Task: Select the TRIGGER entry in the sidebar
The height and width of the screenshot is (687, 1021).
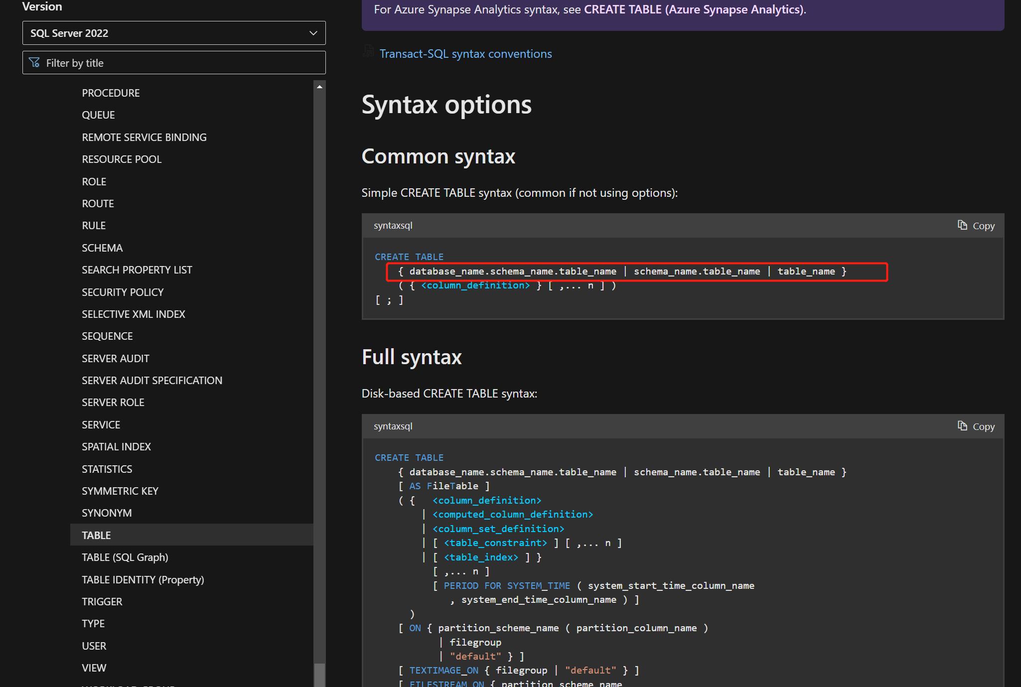Action: [102, 601]
